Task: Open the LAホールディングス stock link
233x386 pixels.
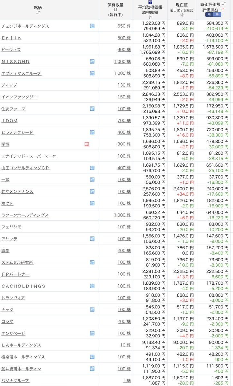Action: point(21,345)
